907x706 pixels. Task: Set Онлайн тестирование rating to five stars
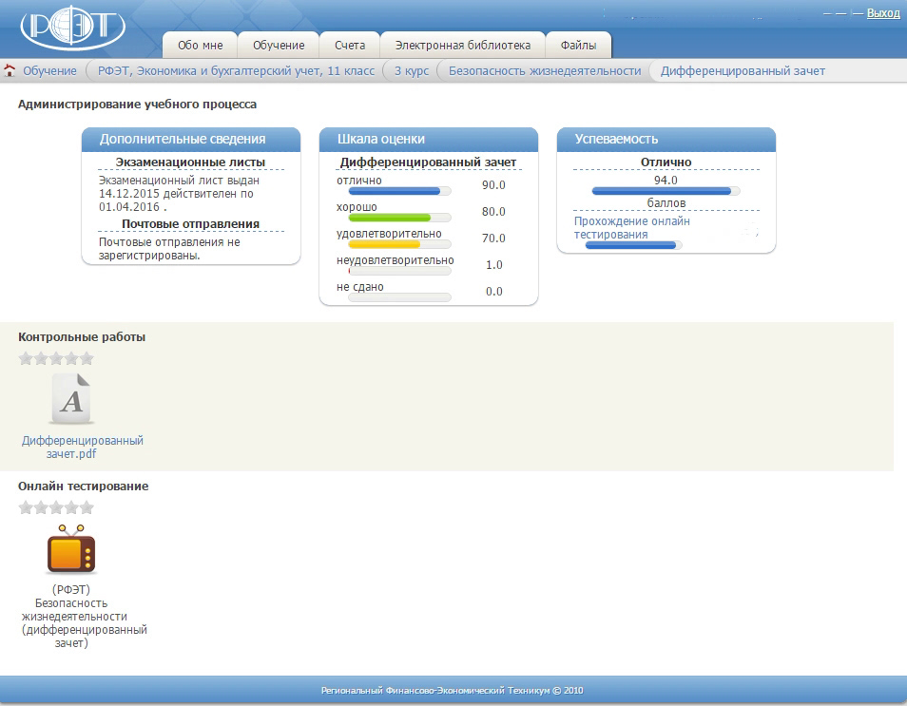[x=87, y=507]
